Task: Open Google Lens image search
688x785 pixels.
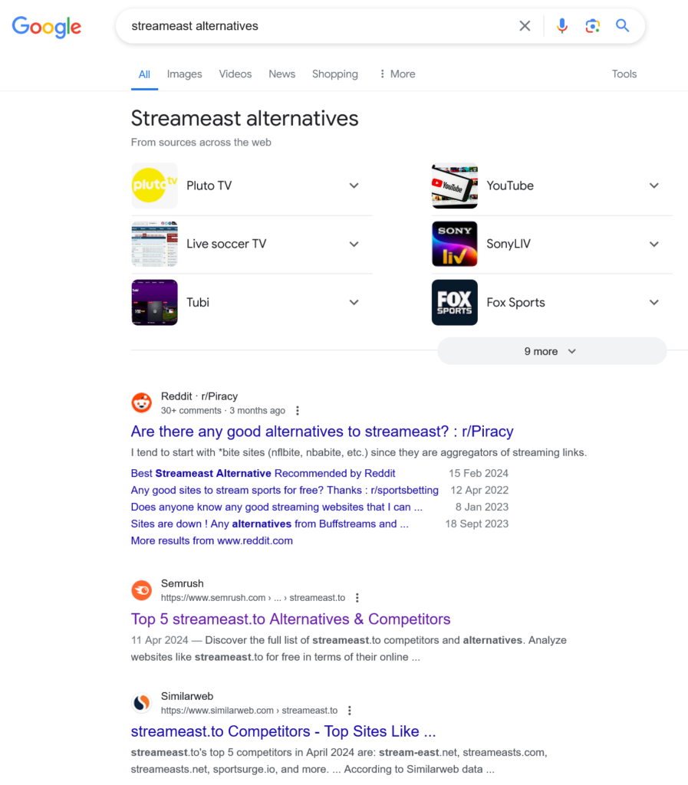Action: pyautogui.click(x=592, y=26)
